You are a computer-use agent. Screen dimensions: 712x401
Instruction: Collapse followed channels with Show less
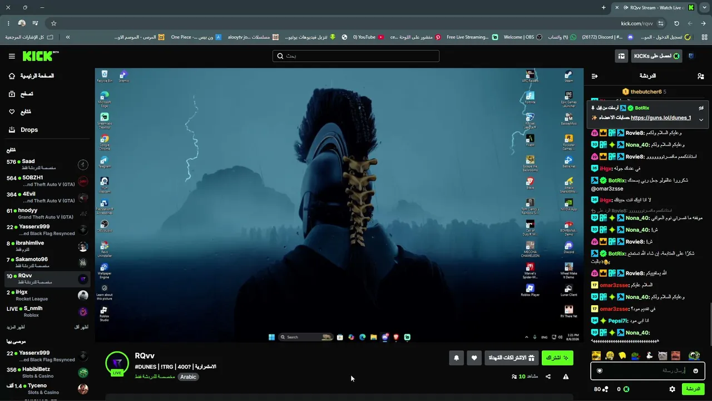pos(81,327)
